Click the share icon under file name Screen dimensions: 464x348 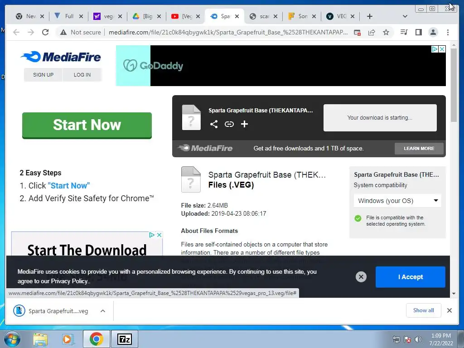[x=214, y=124]
